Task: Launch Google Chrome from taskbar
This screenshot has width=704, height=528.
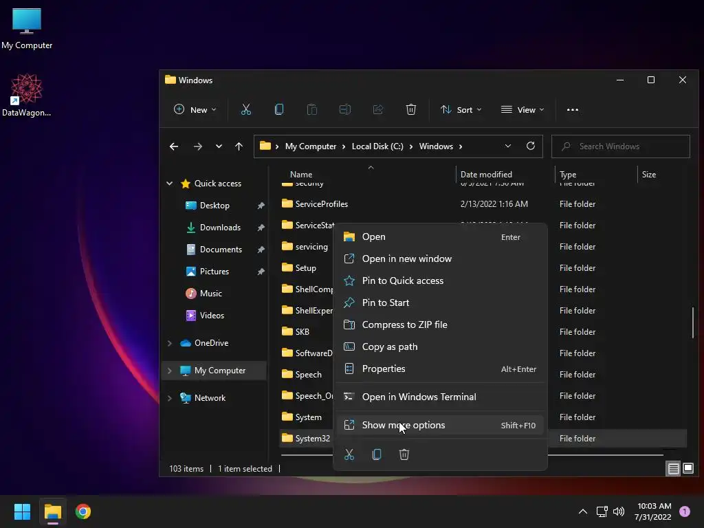Action: click(x=83, y=511)
